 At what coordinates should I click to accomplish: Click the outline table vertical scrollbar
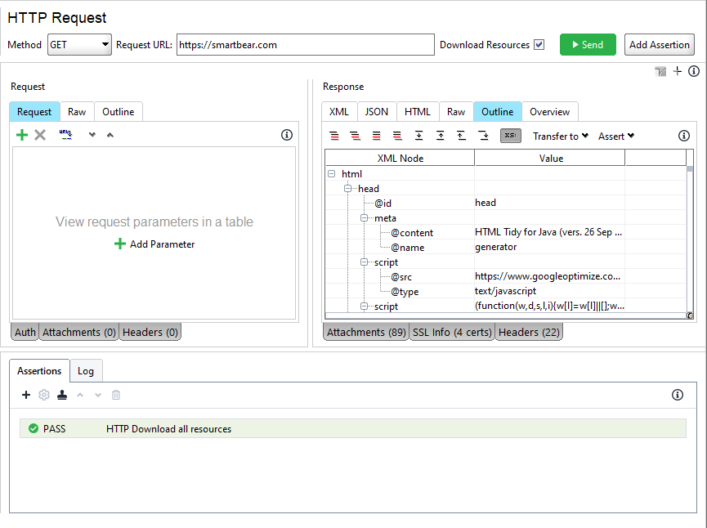(x=689, y=239)
